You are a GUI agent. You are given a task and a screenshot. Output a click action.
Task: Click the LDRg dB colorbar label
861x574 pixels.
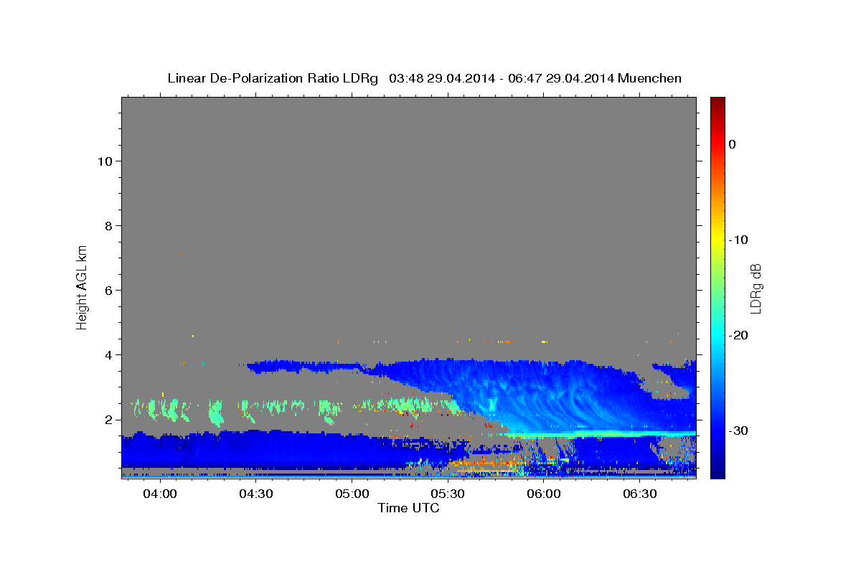tap(755, 288)
